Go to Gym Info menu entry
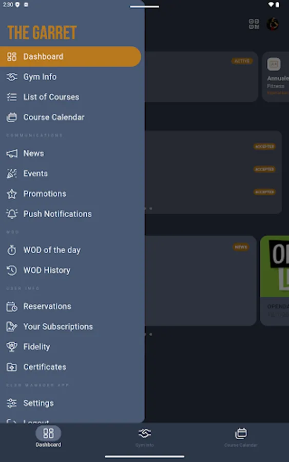The image size is (289, 462). (40, 76)
